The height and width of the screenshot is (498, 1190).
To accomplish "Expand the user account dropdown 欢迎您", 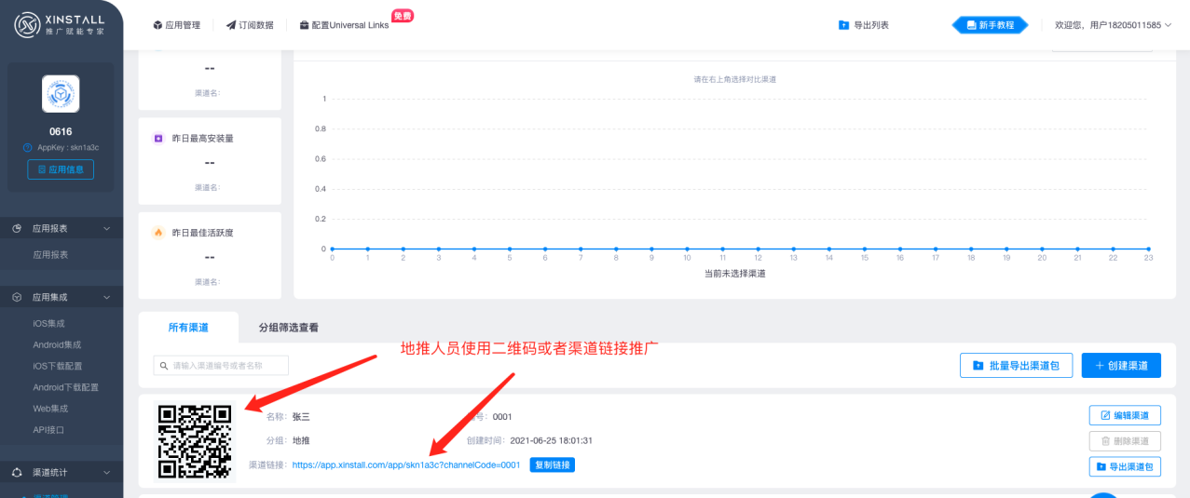I will tap(1114, 25).
